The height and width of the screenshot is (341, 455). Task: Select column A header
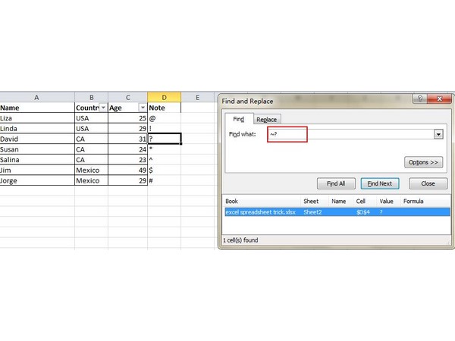37,98
